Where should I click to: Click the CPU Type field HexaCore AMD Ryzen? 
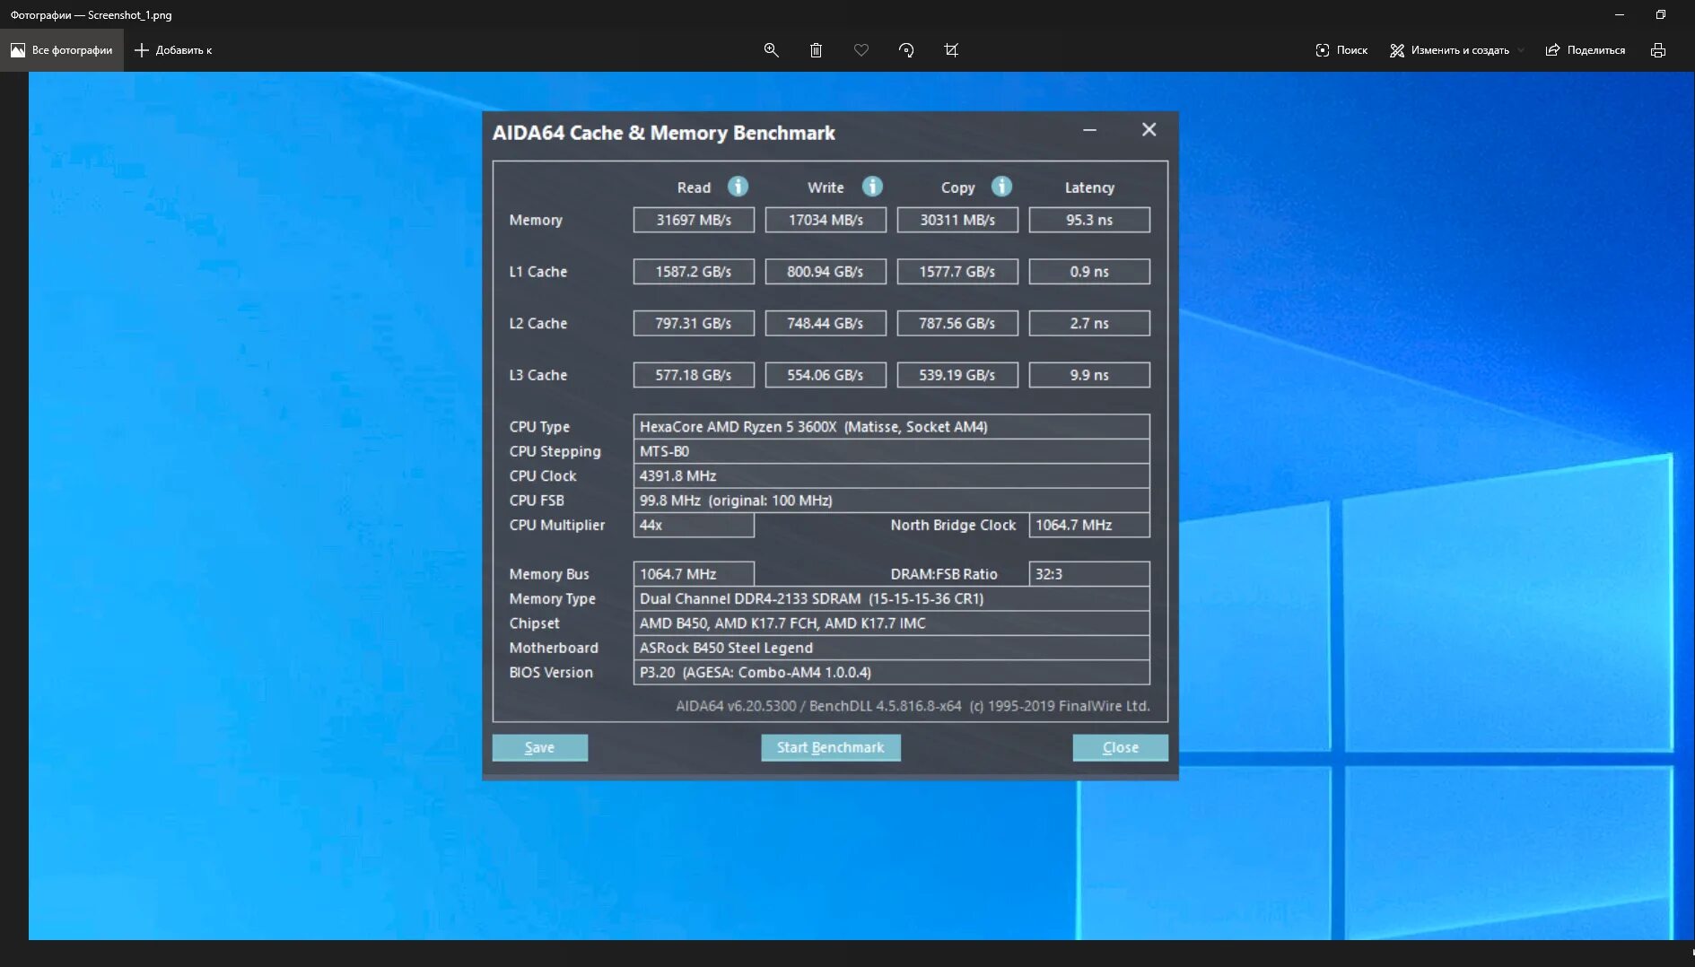click(x=891, y=427)
